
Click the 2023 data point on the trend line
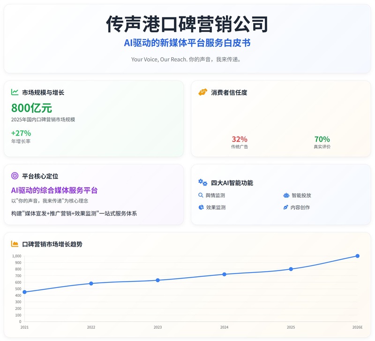click(x=157, y=280)
